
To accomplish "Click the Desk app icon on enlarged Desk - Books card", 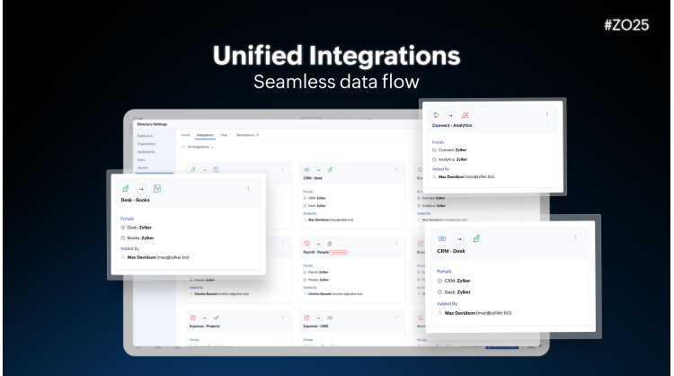I will click(126, 188).
